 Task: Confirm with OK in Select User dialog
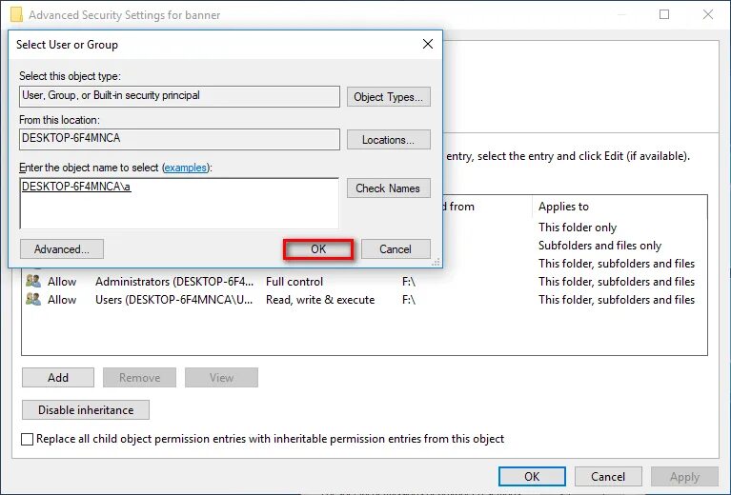(318, 249)
